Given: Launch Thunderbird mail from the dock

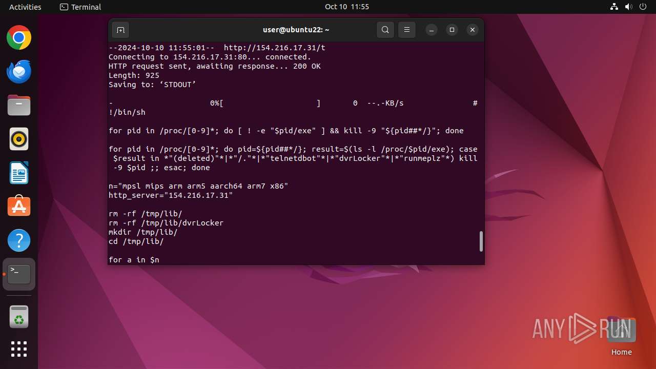Looking at the screenshot, I should (x=19, y=72).
